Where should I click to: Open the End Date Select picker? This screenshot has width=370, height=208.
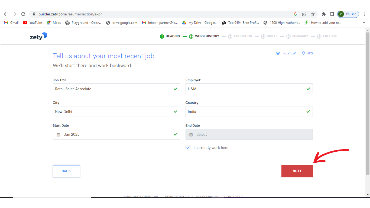pos(249,134)
